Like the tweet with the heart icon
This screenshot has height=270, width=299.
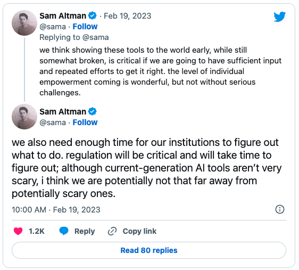click(18, 231)
